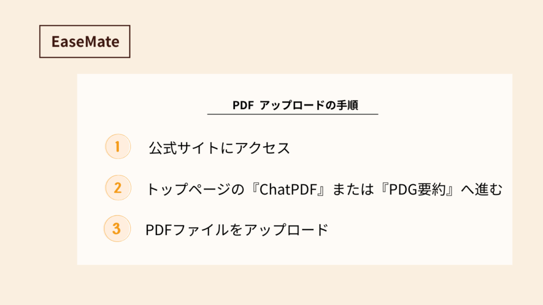Screen dimensions: 543x305
Task: Click the 手順 characters in the heading
Action: coord(347,105)
